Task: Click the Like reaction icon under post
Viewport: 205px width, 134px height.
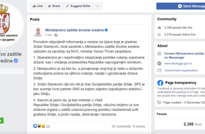Action: click(x=35, y=126)
